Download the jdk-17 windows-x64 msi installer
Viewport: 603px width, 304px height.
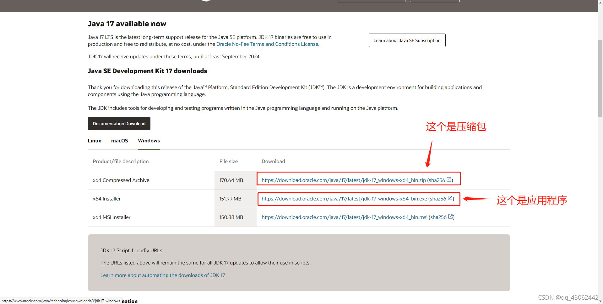345,217
